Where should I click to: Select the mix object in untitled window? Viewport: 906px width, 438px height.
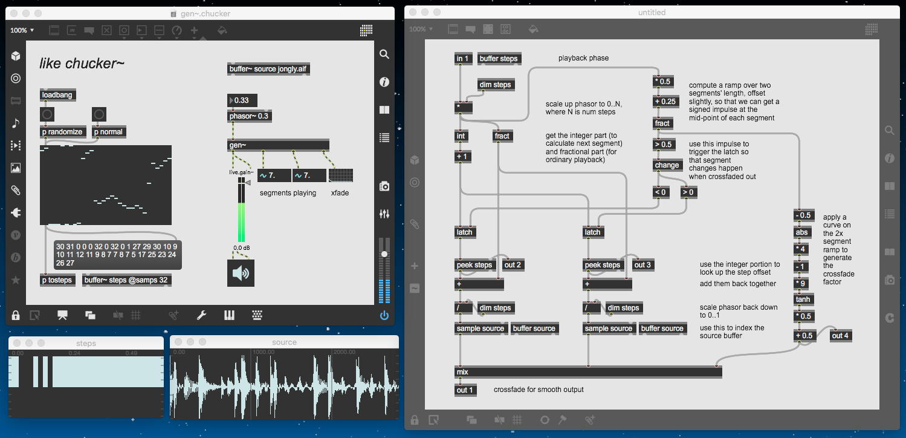(x=588, y=372)
